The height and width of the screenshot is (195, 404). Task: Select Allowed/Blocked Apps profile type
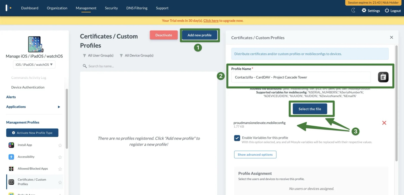coord(33,169)
